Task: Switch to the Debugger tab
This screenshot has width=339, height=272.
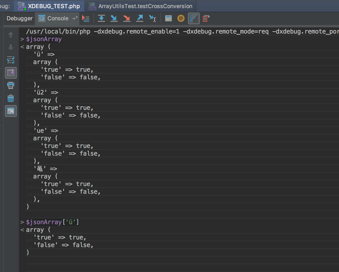Action: (20, 19)
